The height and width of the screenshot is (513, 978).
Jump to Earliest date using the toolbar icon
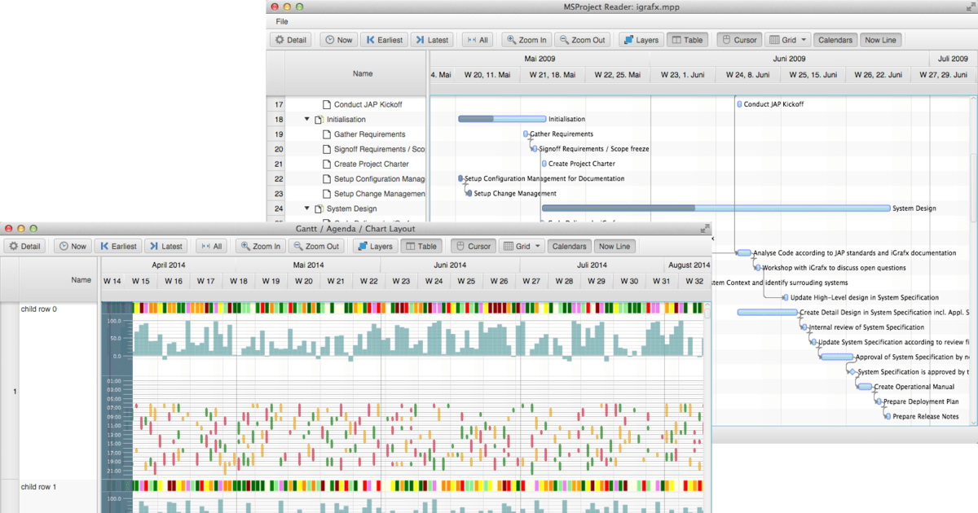click(384, 39)
